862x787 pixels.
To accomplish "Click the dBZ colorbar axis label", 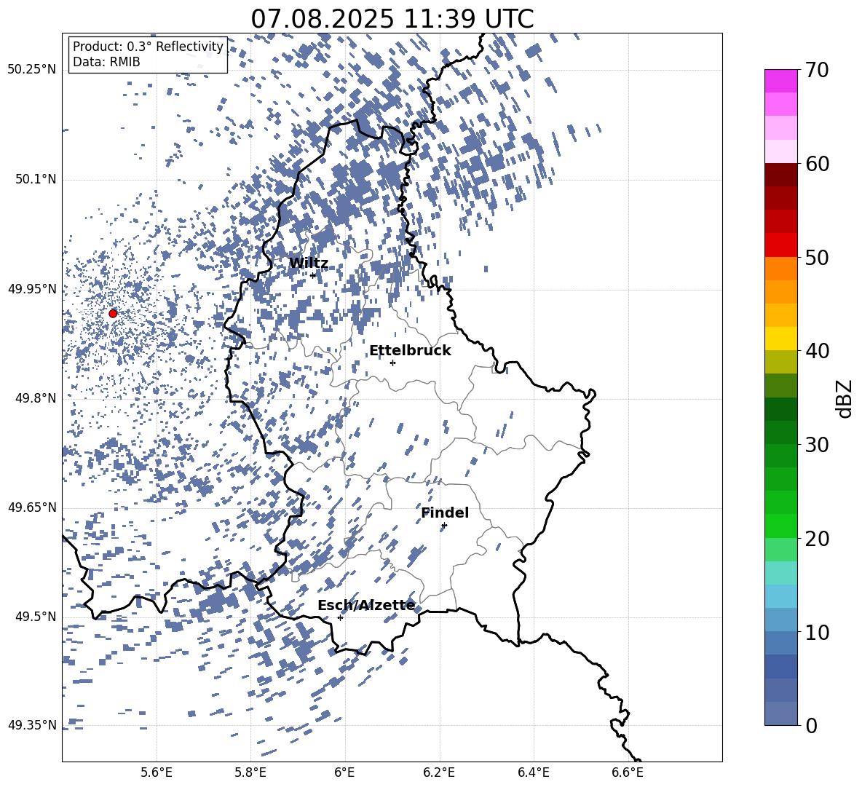I will (845, 398).
